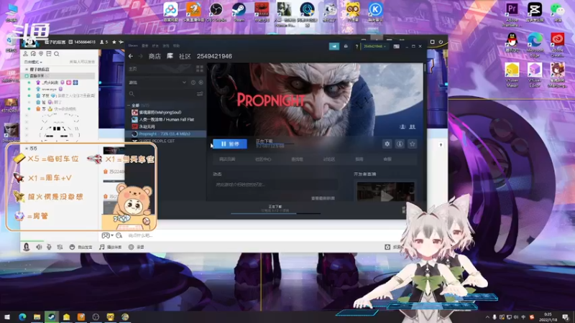
Task: Play the developer livestream thumbnail
Action: pos(386,192)
